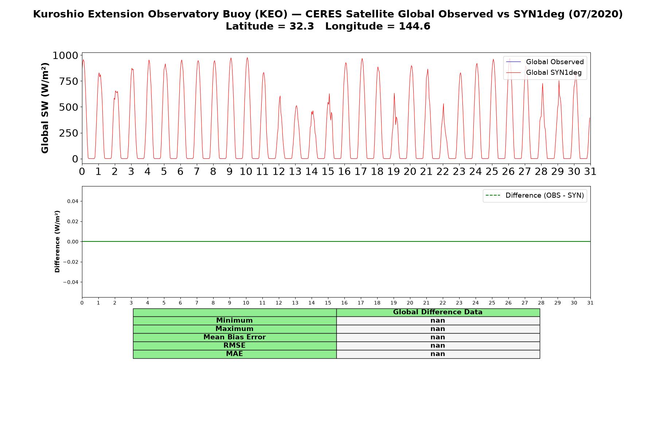Viewport: 656px width, 437px height.
Task: Click the Mean Bias Error table cell
Action: tap(235, 337)
